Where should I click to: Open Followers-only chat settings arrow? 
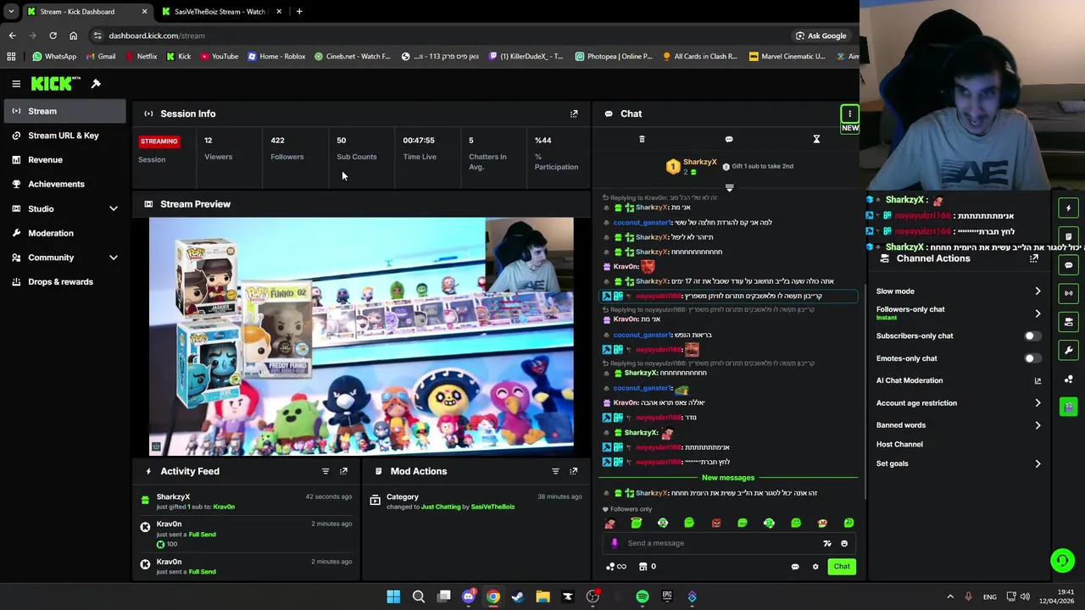[x=1038, y=313]
